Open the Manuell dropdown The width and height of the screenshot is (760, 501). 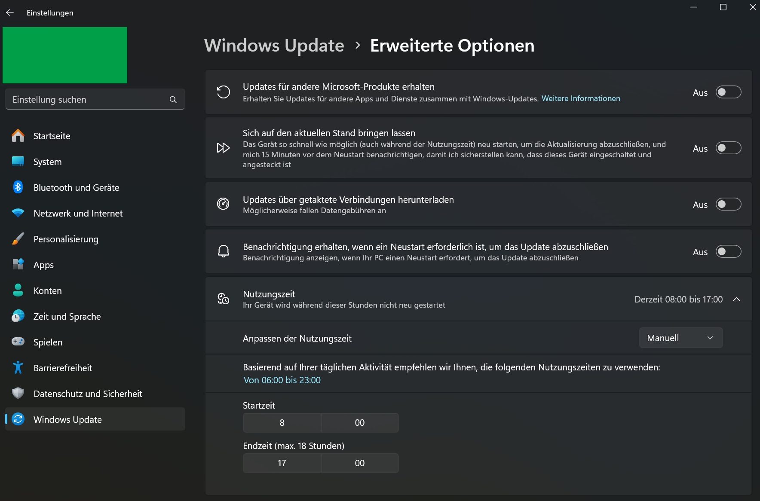pyautogui.click(x=681, y=338)
